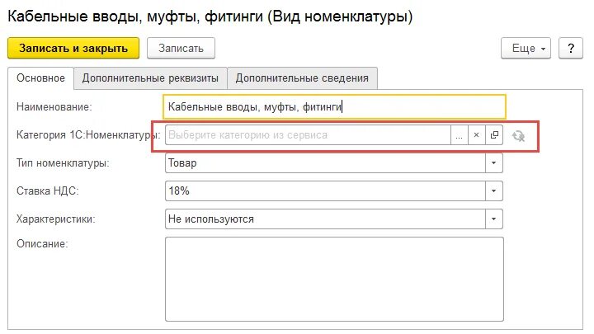Click the Записать и закрыть button
Viewport: 594px width, 334px height.
(x=73, y=48)
